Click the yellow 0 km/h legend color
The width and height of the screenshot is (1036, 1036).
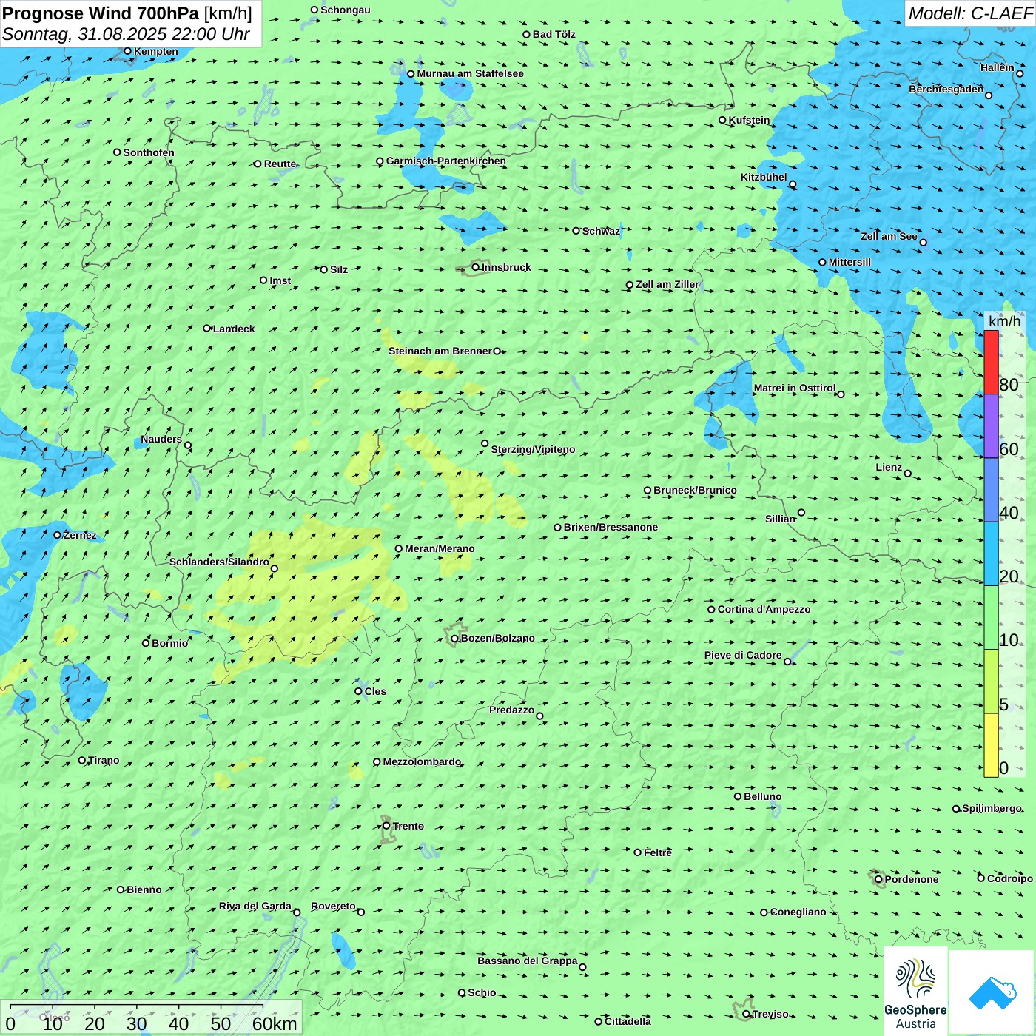991,745
